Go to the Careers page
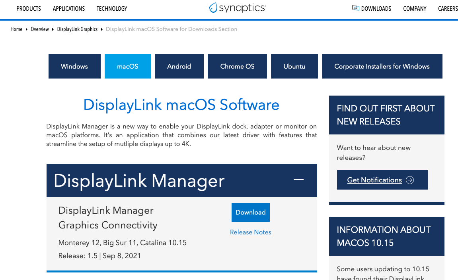This screenshot has width=458, height=280. pyautogui.click(x=448, y=8)
